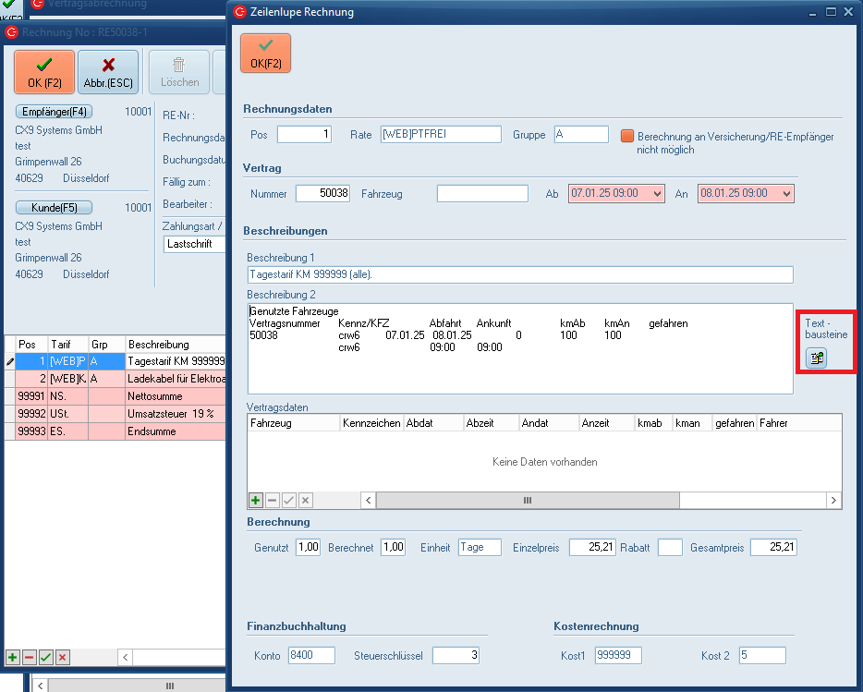Open the Textbausteine text block picker
The width and height of the screenshot is (863, 692).
(815, 358)
